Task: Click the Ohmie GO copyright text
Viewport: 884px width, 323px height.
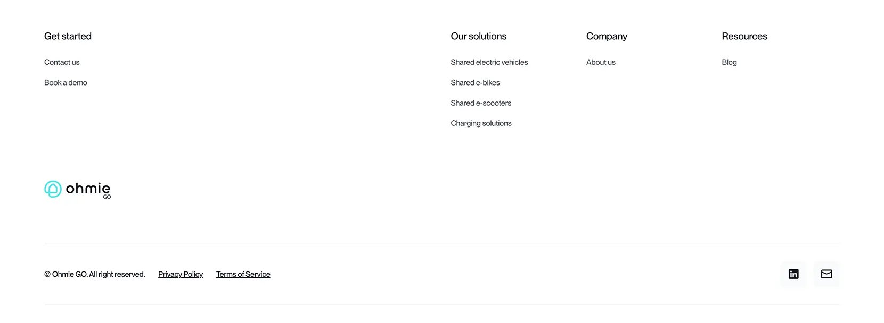Action: pos(94,274)
